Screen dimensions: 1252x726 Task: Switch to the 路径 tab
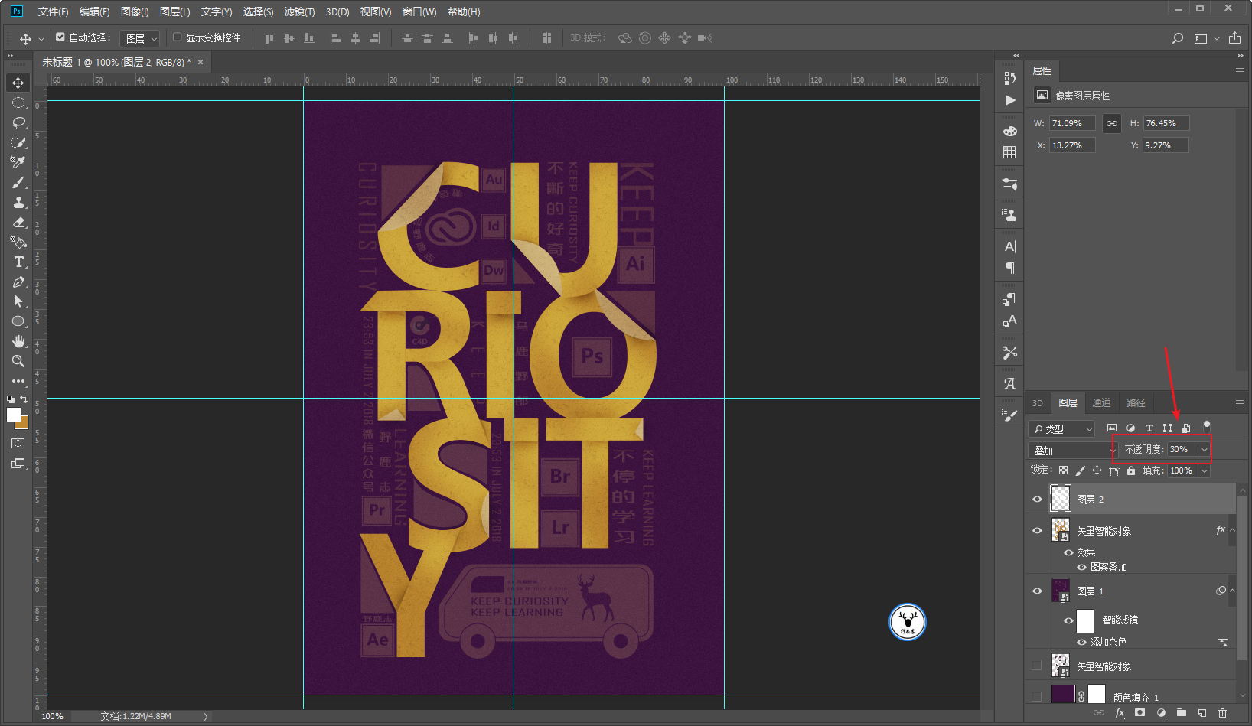point(1136,403)
